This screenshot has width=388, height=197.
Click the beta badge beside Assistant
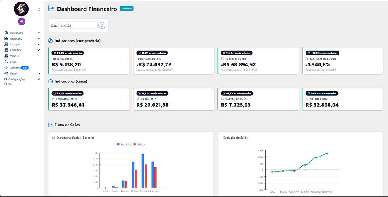coord(25,68)
